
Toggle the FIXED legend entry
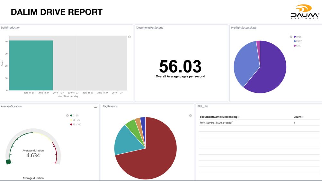coord(298,41)
